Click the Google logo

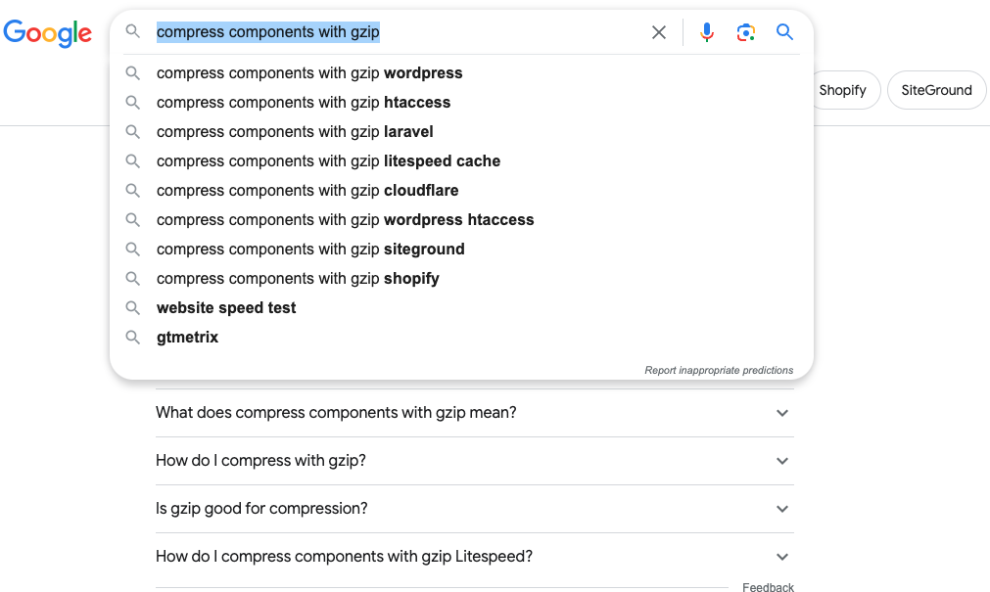coord(47,33)
